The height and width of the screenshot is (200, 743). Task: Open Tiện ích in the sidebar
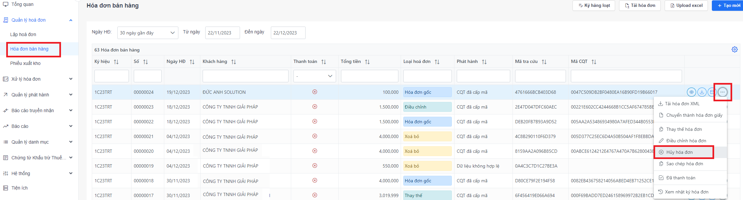pos(20,188)
